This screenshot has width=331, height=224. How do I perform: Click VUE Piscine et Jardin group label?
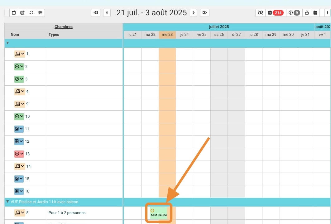pos(44,202)
